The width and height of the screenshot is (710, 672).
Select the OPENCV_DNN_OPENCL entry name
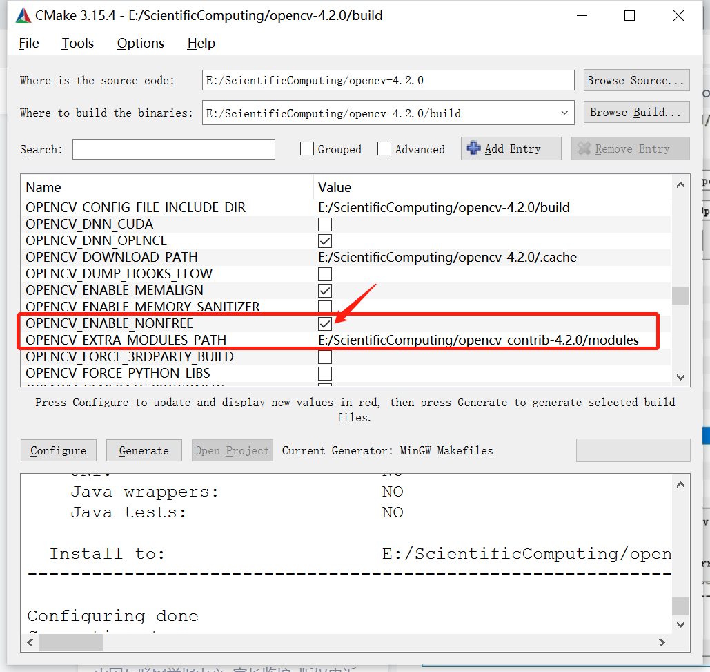point(96,240)
